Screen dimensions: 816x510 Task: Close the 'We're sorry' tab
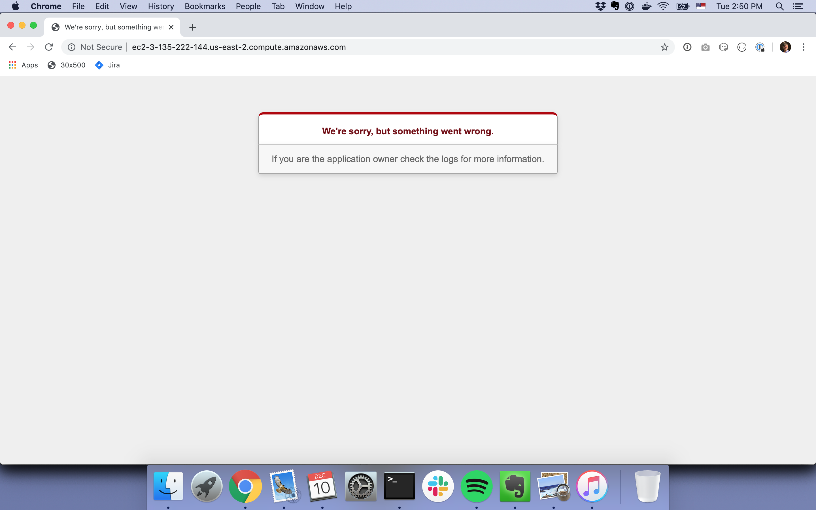171,27
